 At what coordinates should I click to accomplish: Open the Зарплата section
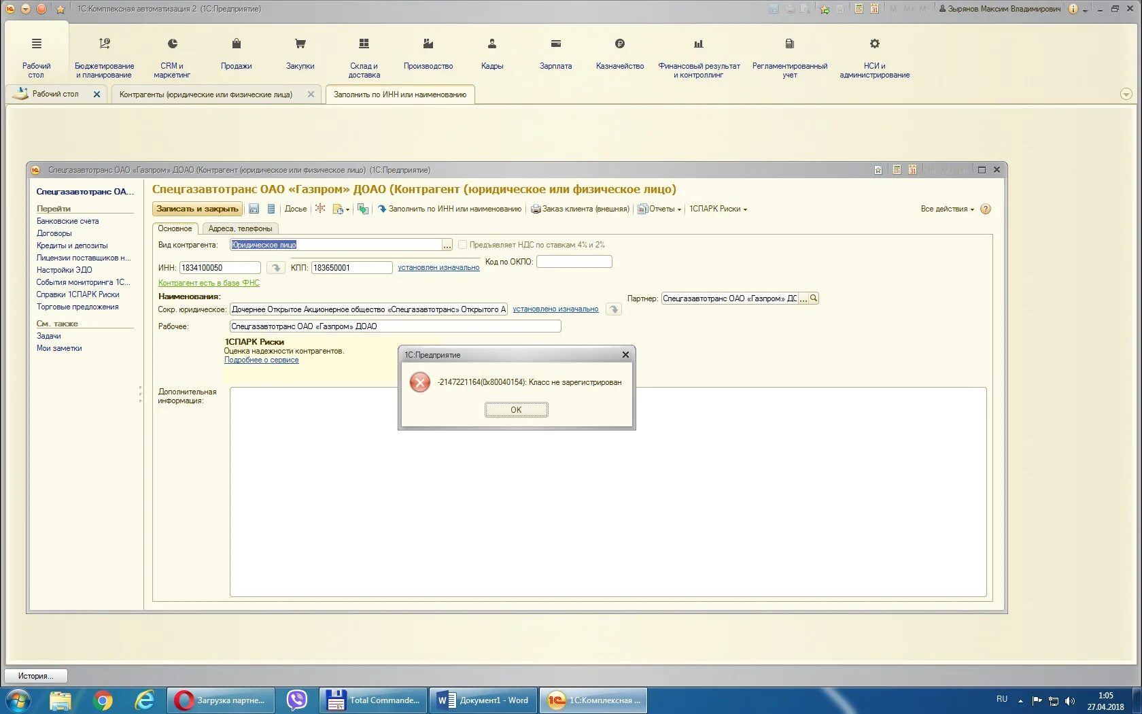555,54
